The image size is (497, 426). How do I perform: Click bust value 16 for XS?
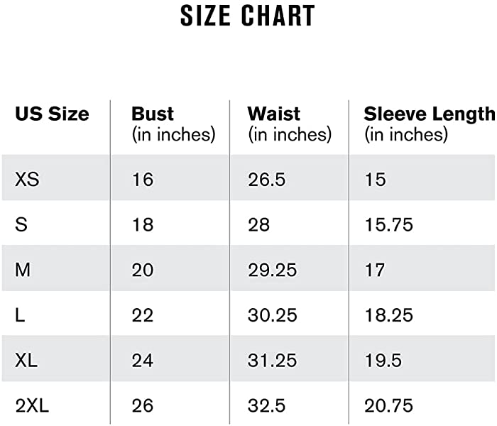coord(143,179)
